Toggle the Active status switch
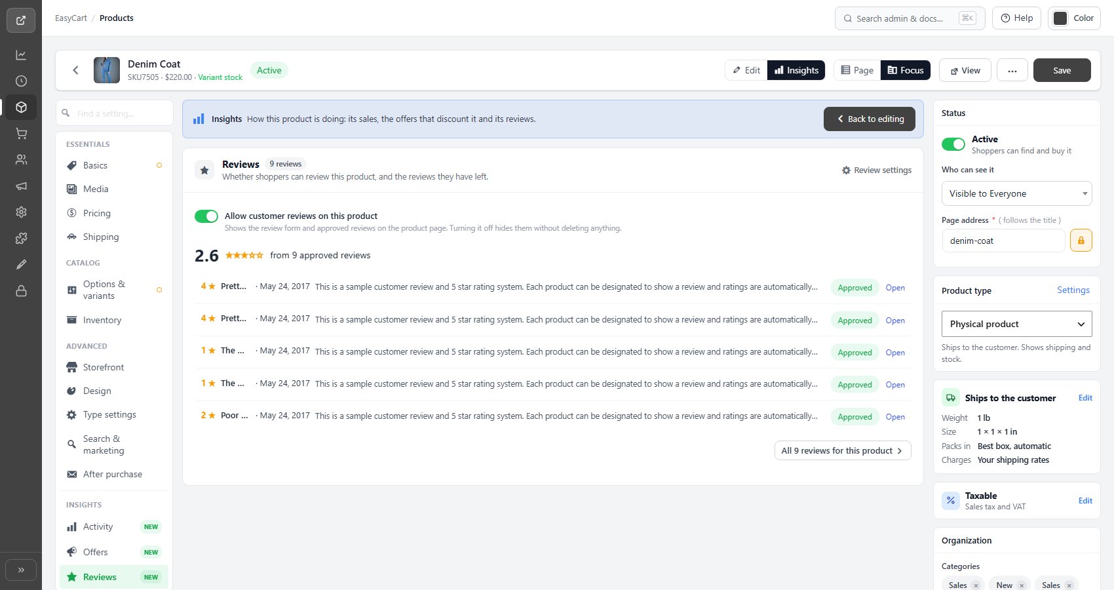The image size is (1114, 590). coord(953,144)
